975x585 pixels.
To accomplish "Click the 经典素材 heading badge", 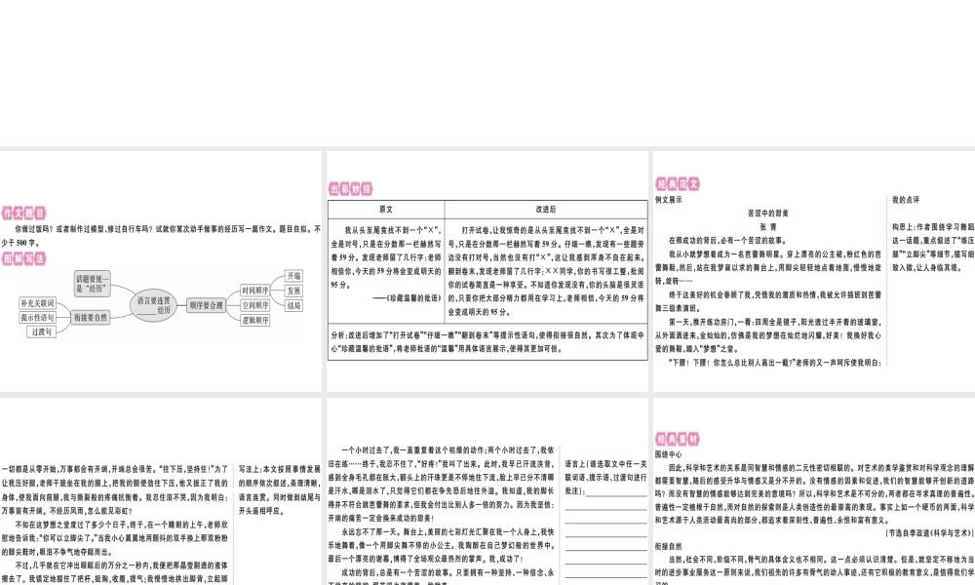I will click(678, 439).
